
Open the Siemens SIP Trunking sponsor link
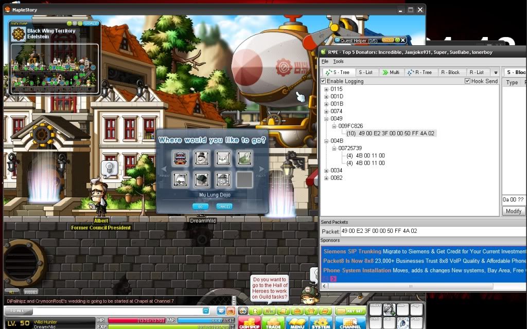click(x=352, y=251)
